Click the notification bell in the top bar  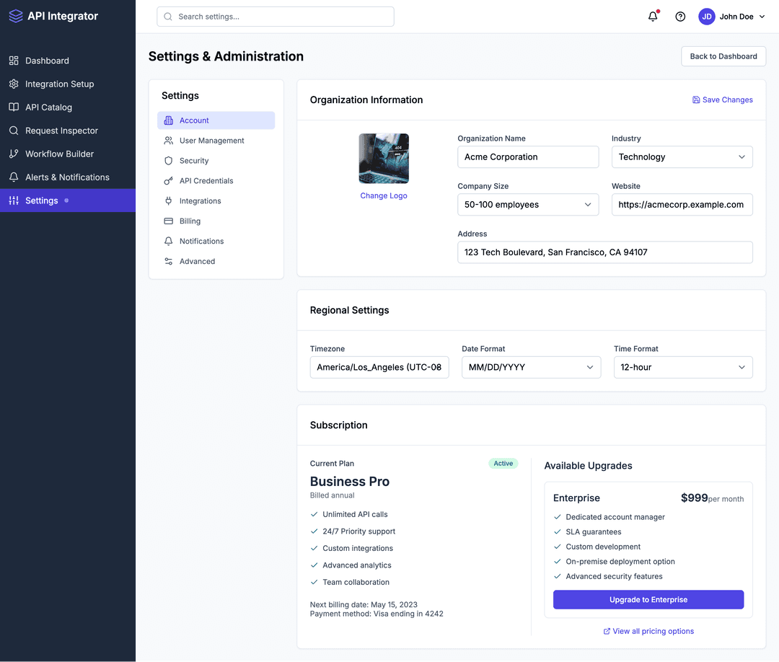(652, 16)
